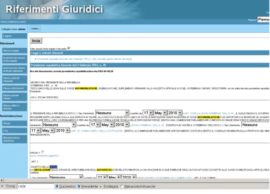Open Nessuno dropdown before LEGGE 9 FEBBRAIO 1952 link
Viewport: 270px width, 194px height.
coord(59,125)
